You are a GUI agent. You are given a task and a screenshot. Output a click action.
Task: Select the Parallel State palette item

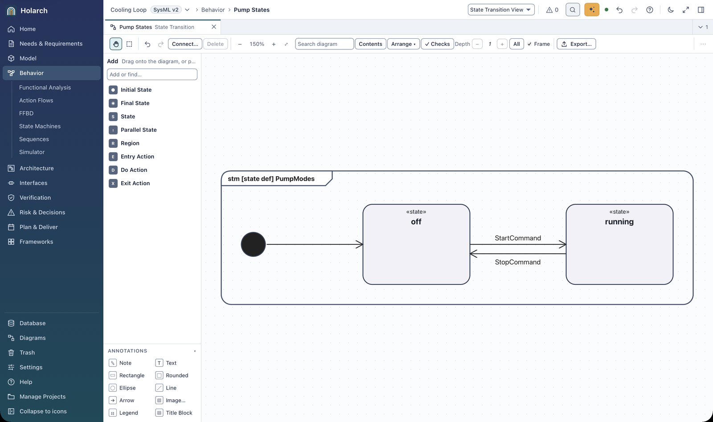pos(152,130)
